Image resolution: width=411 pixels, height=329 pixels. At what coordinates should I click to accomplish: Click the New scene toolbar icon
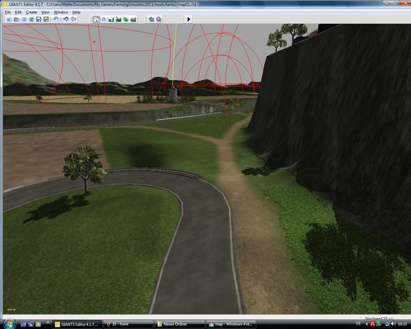(x=9, y=19)
